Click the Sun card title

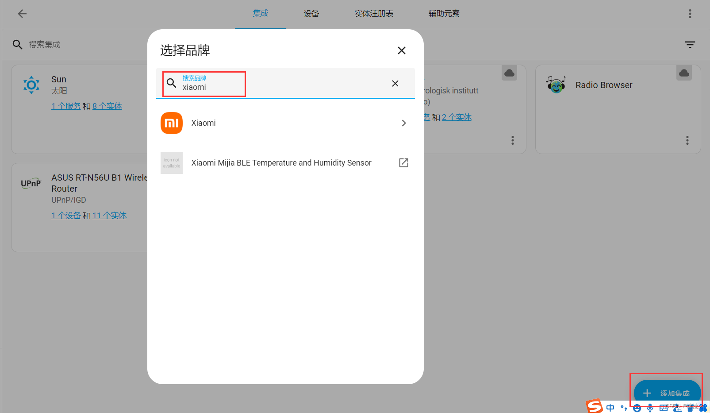(59, 79)
